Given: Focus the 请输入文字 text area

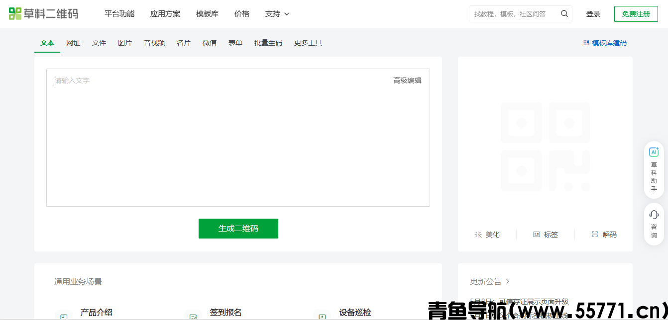Looking at the screenshot, I should point(238,138).
